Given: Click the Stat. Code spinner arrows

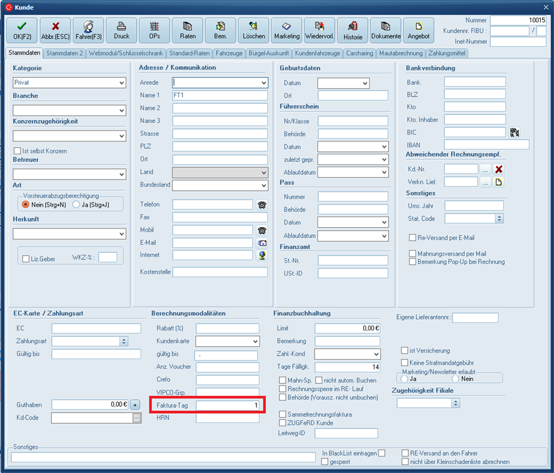Looking at the screenshot, I should [499, 219].
